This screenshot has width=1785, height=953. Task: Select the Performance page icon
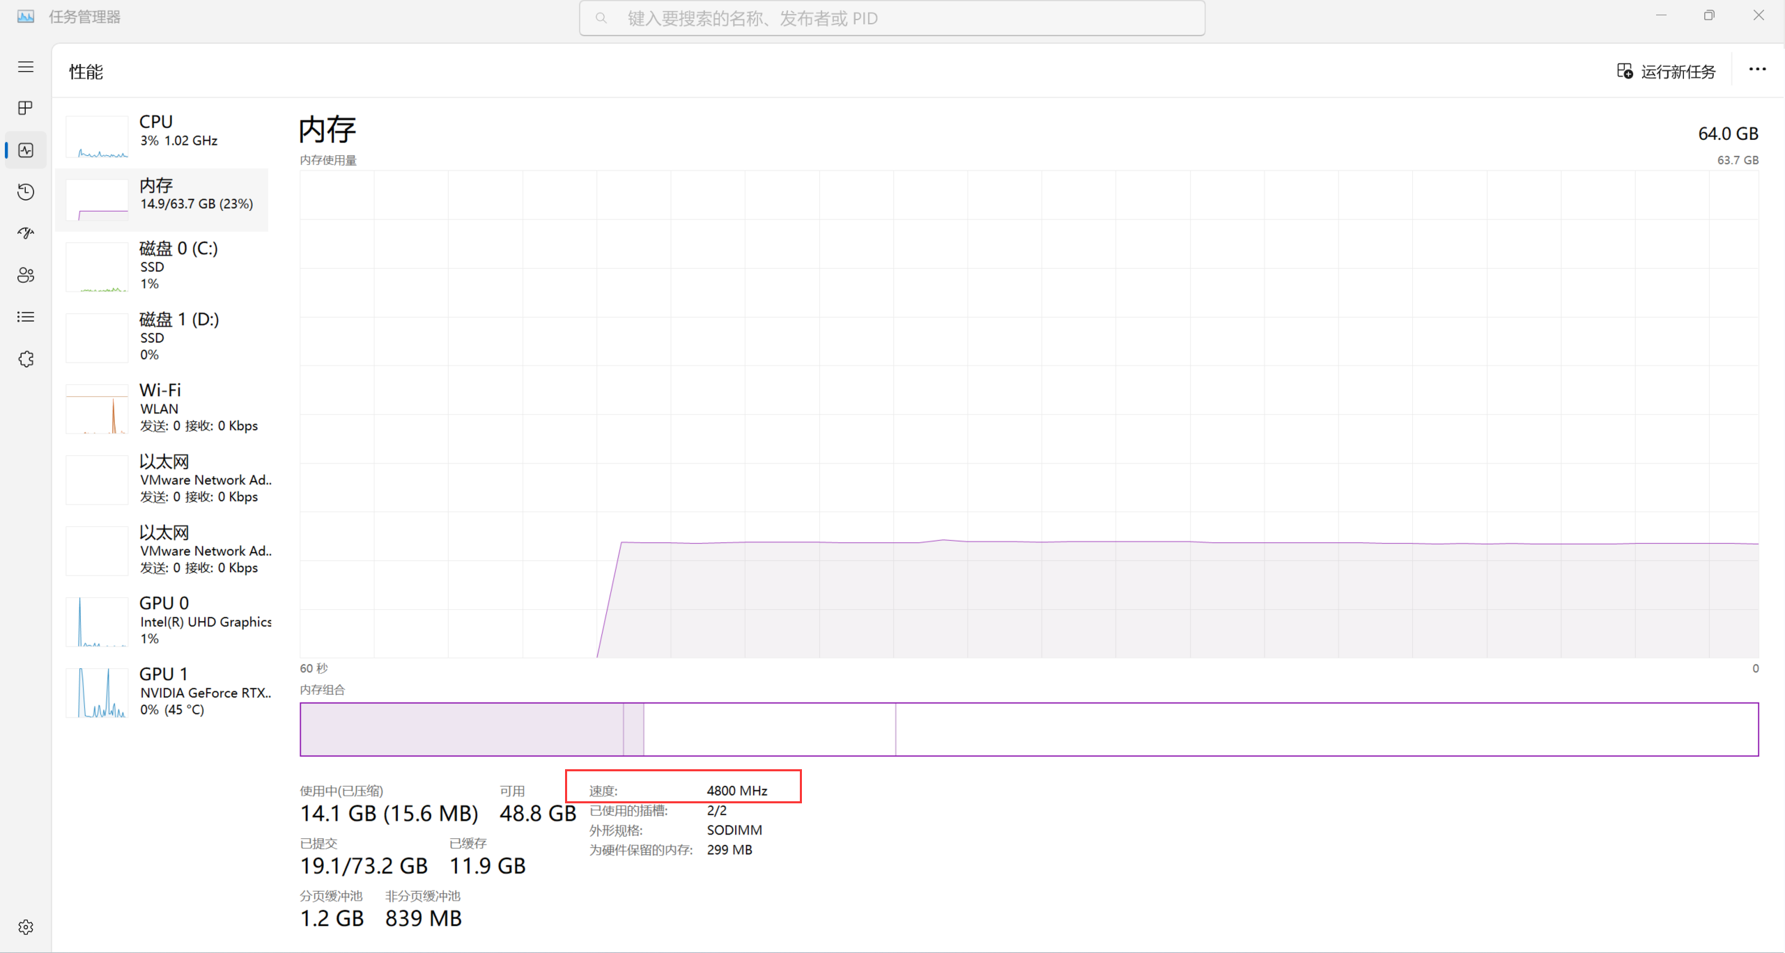coord(26,150)
